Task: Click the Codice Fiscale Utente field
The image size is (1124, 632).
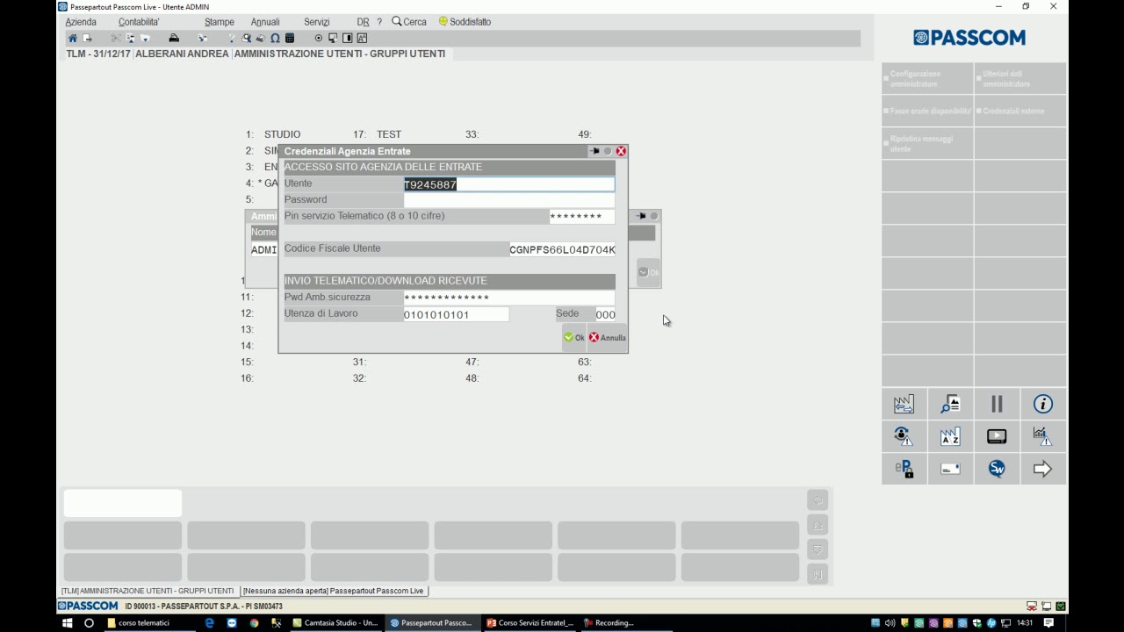Action: pyautogui.click(x=562, y=249)
